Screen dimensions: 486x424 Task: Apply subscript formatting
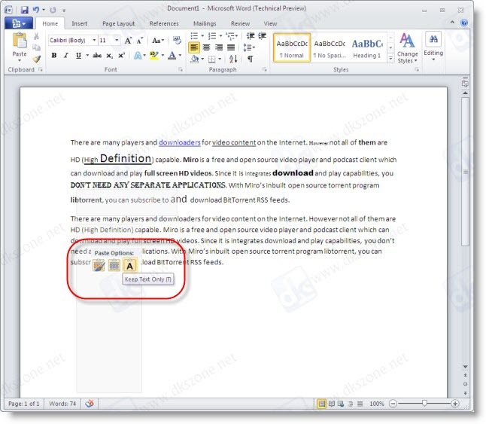tap(109, 56)
